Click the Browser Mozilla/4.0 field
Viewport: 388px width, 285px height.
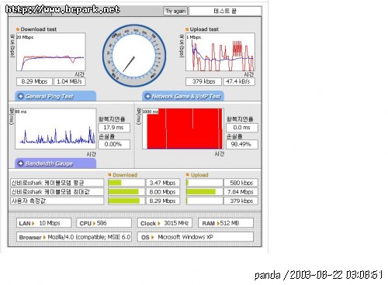[74, 237]
